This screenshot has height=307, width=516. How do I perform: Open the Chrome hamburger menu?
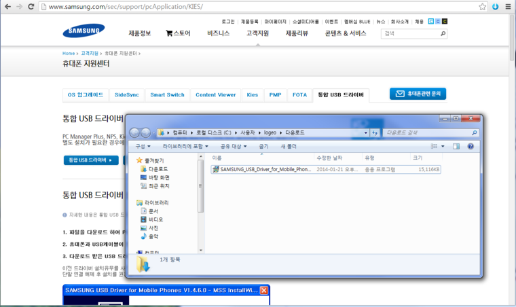(x=508, y=7)
